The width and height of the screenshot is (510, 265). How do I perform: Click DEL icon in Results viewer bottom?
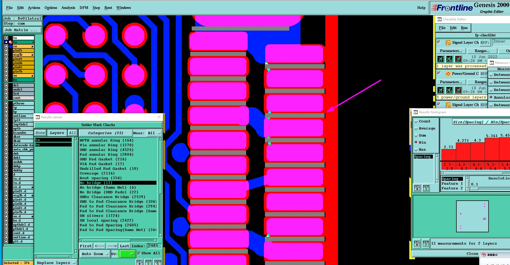click(x=139, y=262)
